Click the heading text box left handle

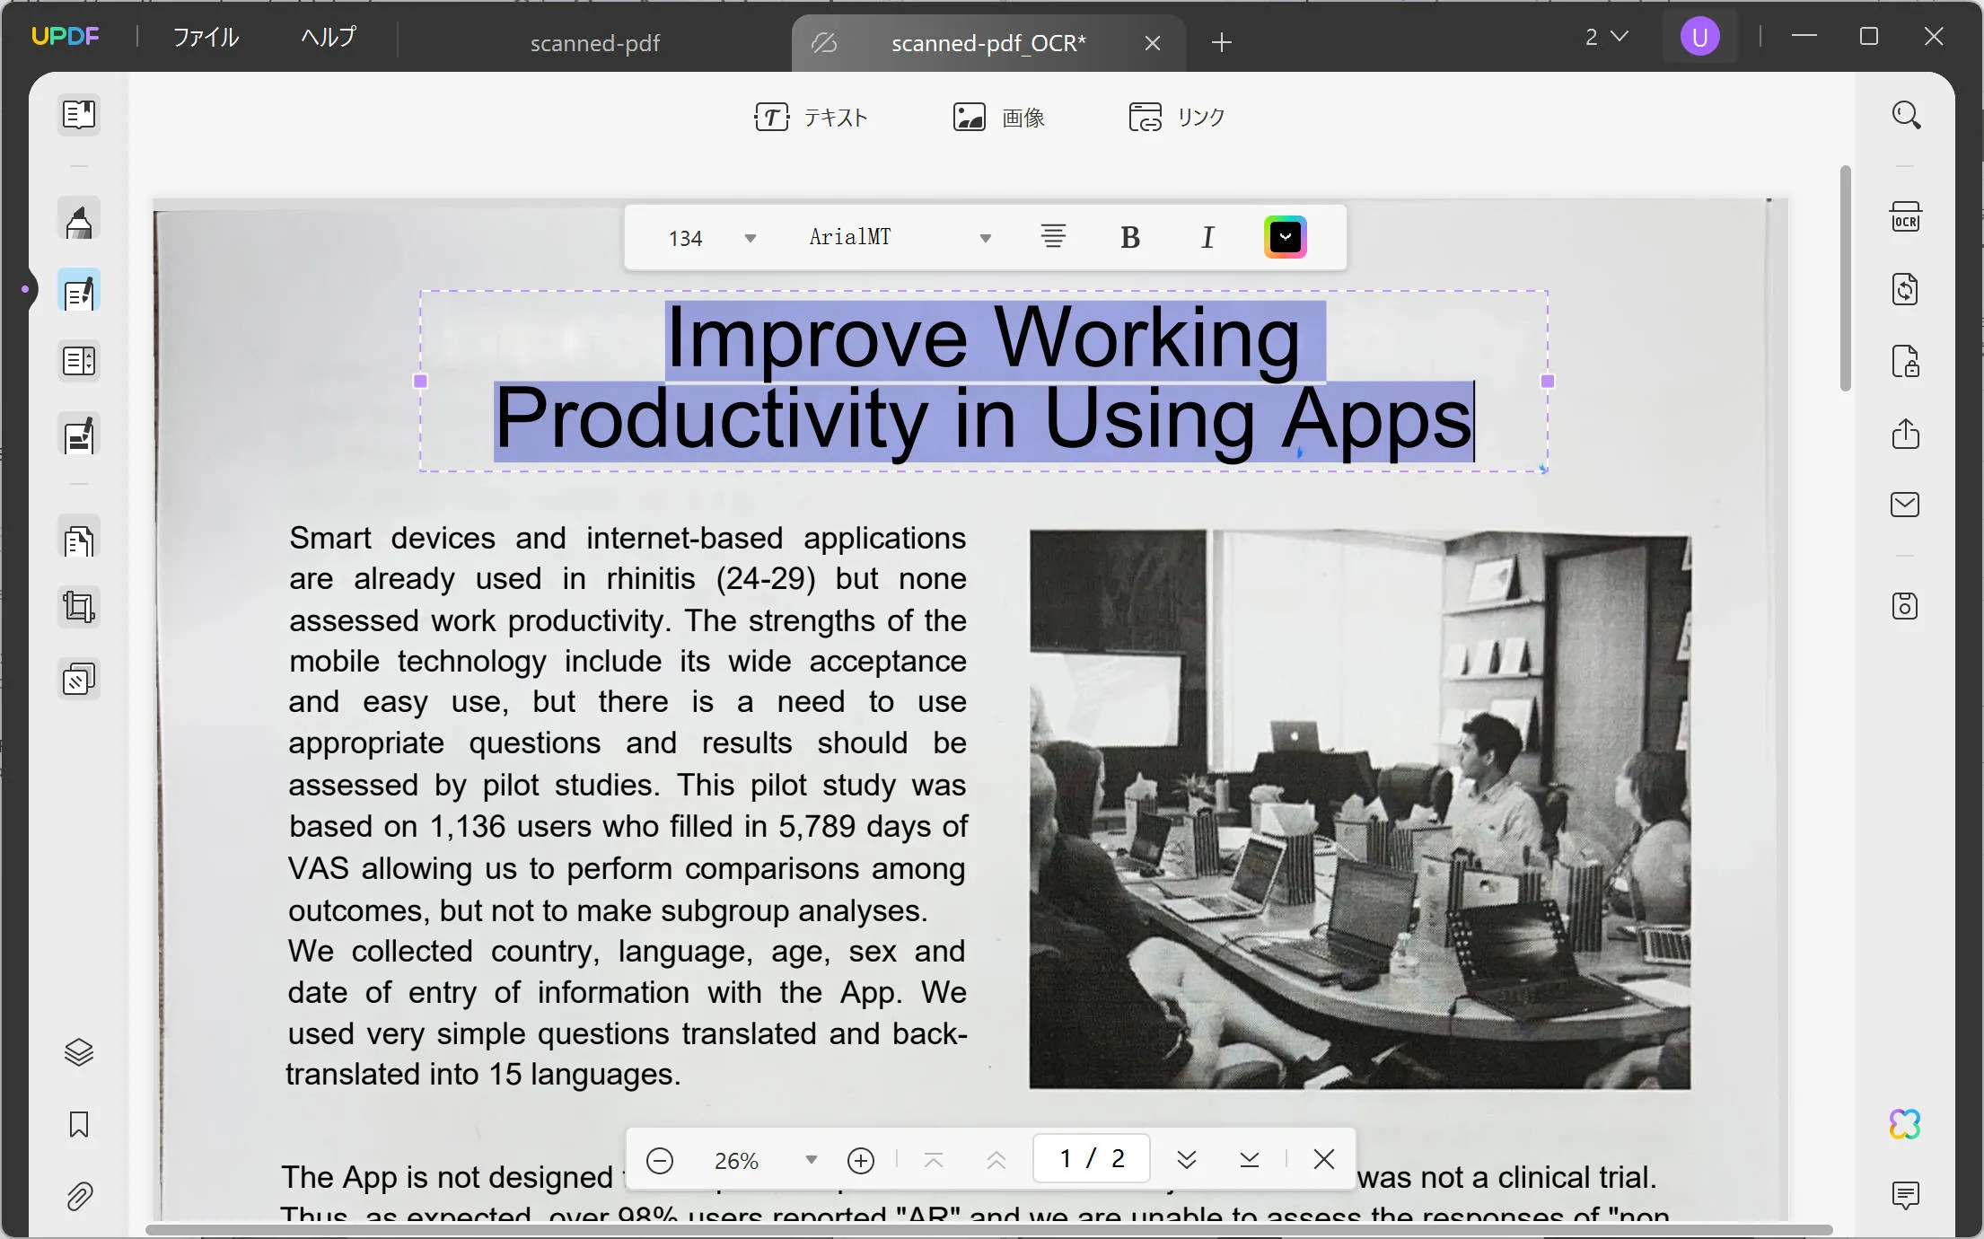pos(420,381)
